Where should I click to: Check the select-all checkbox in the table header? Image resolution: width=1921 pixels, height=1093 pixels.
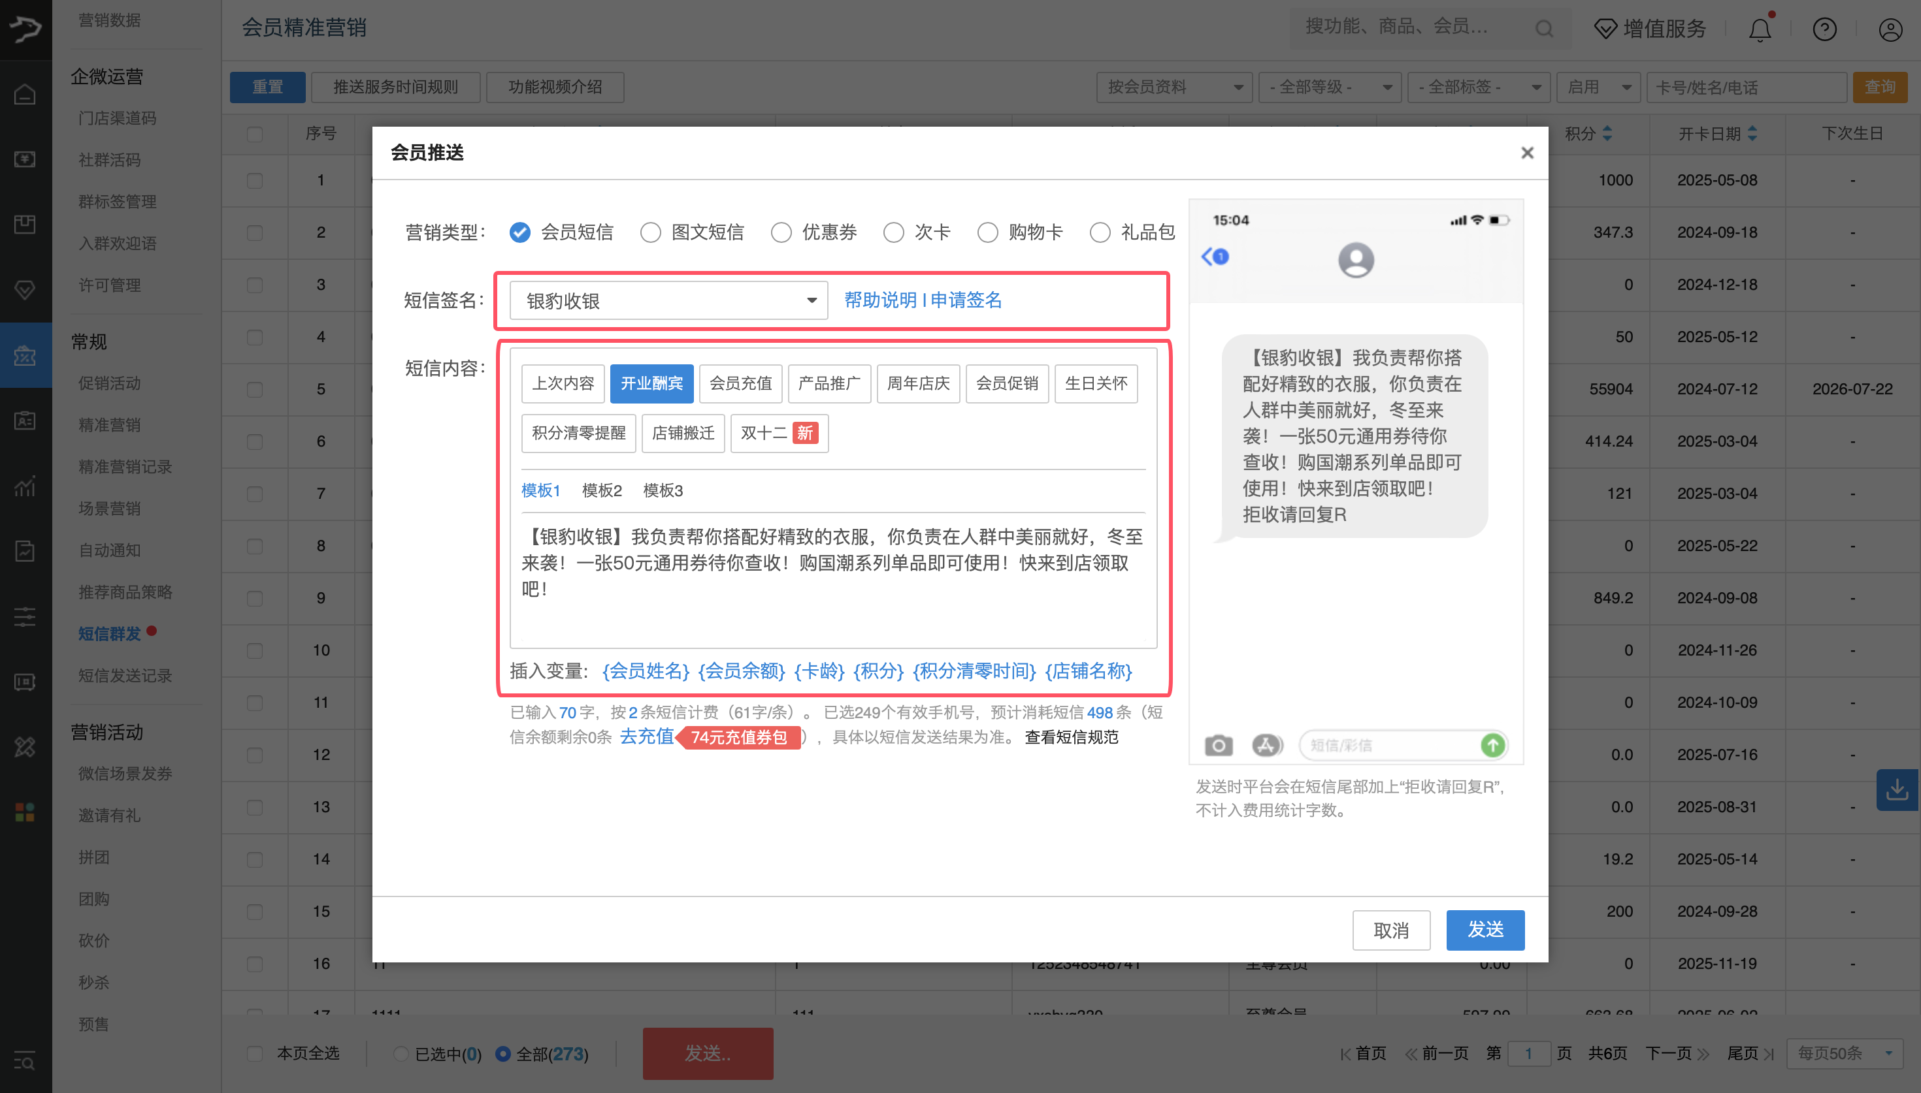255,135
